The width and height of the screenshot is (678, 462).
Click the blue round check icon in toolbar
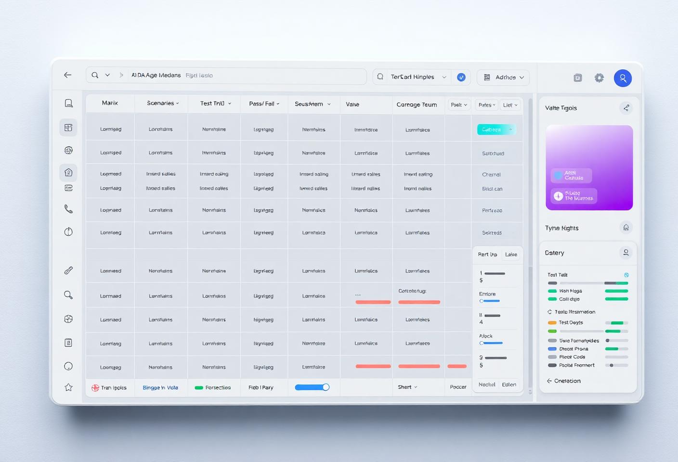point(461,77)
